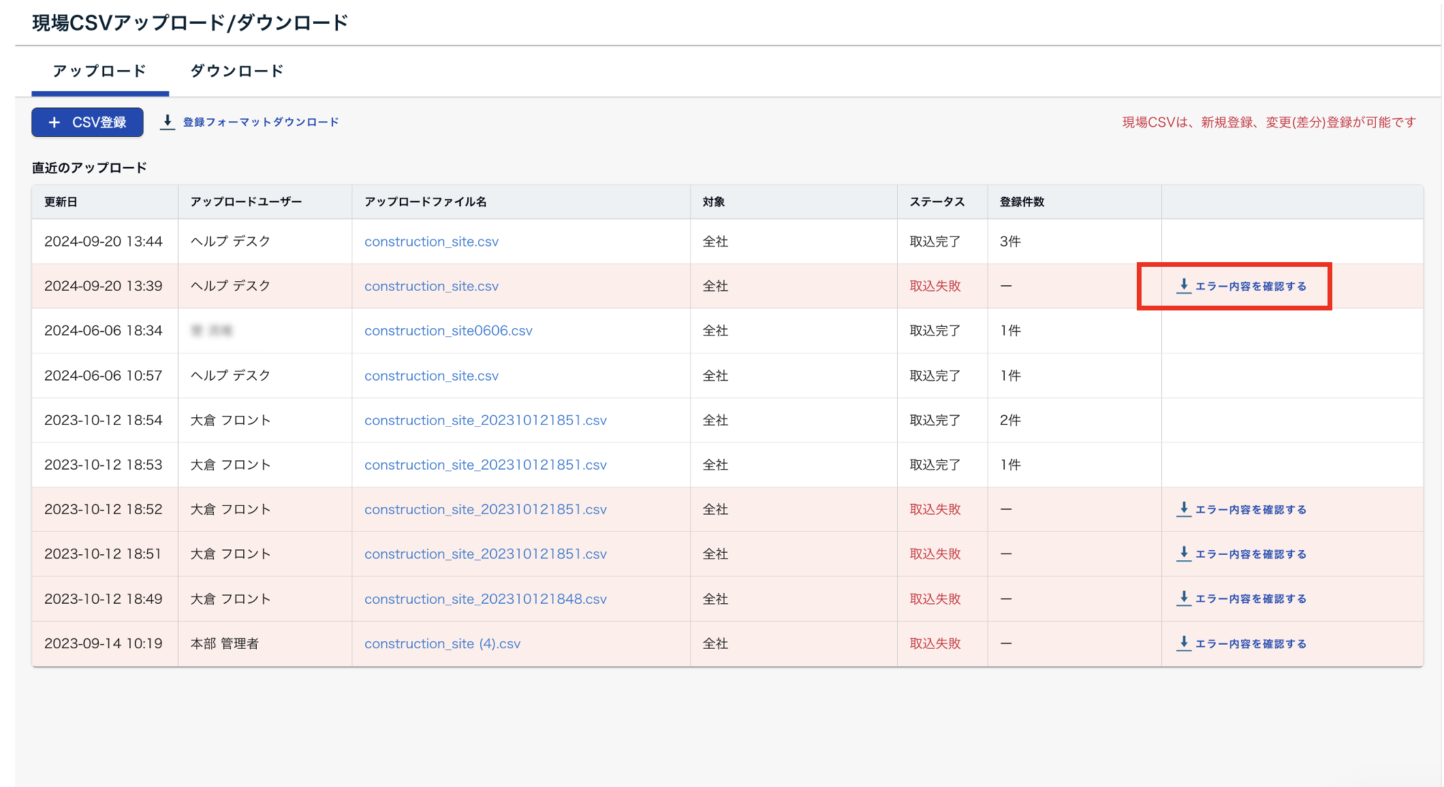This screenshot has width=1444, height=787.
Task: Click エラー内容を確認する for 2023-10-12 18:49
Action: [1251, 599]
